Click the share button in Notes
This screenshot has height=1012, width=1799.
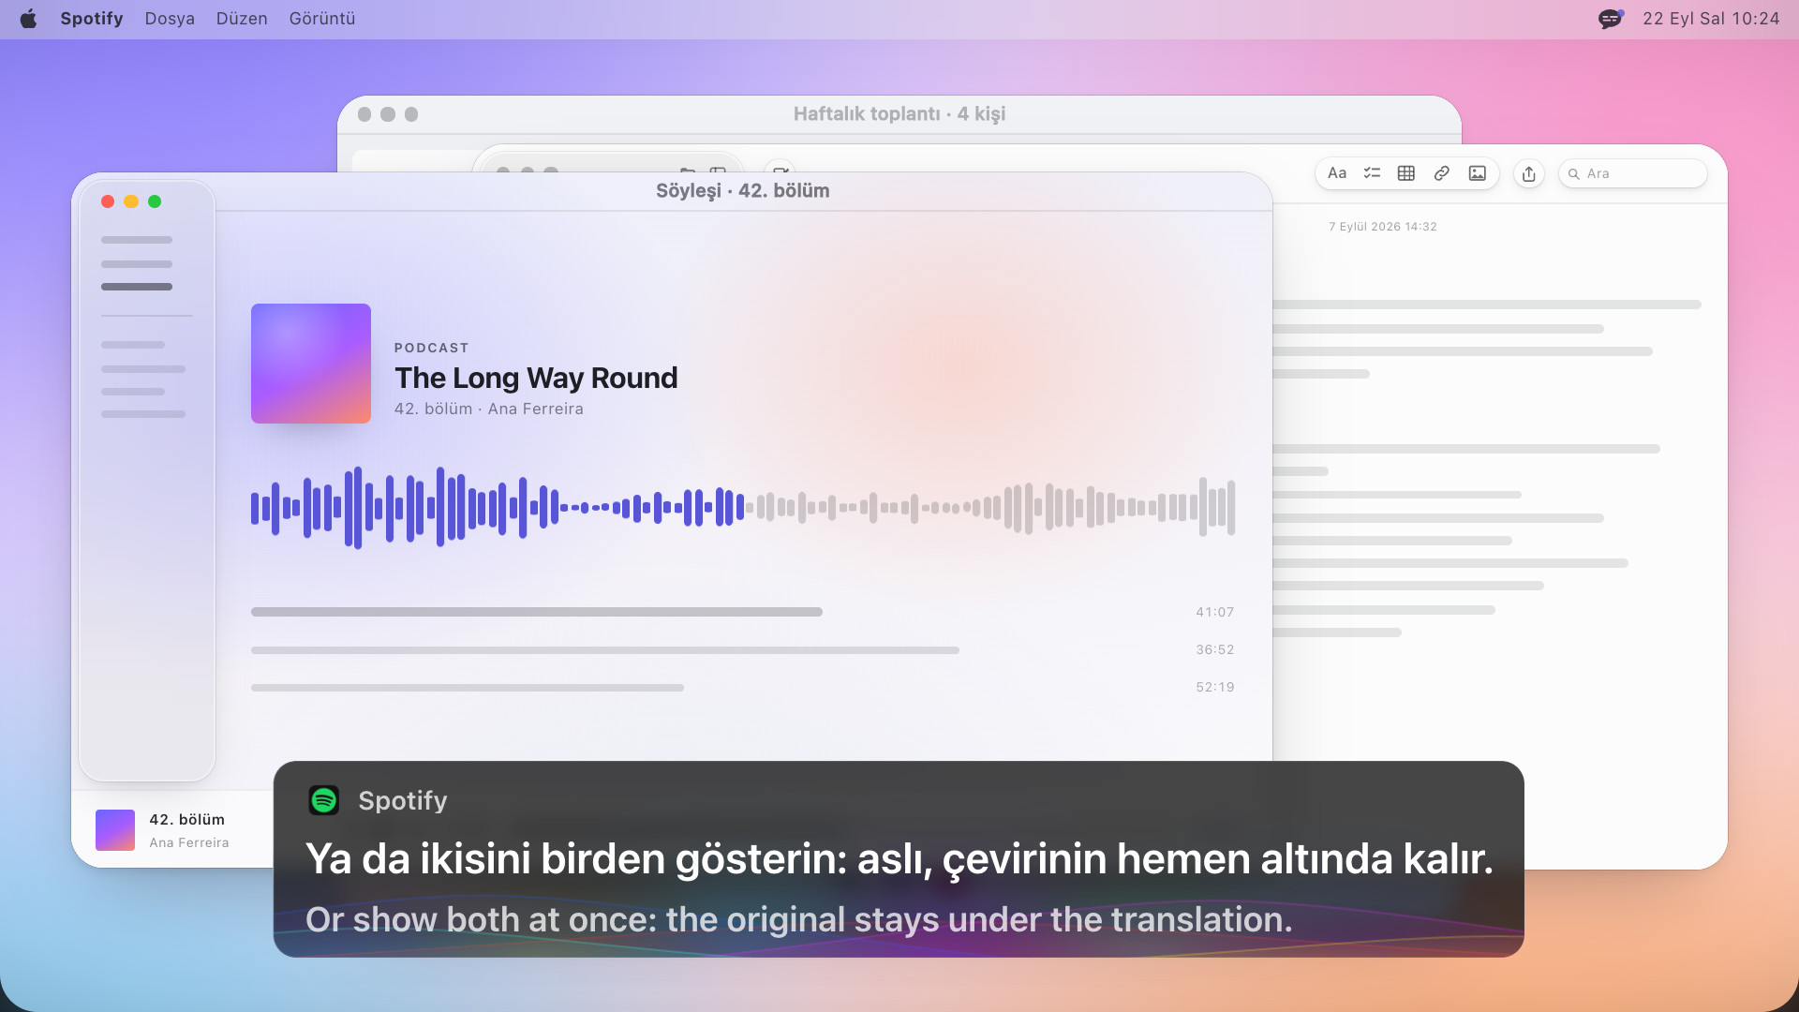[1529, 173]
